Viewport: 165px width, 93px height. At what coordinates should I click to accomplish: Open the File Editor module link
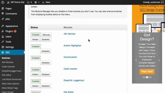point(69,92)
